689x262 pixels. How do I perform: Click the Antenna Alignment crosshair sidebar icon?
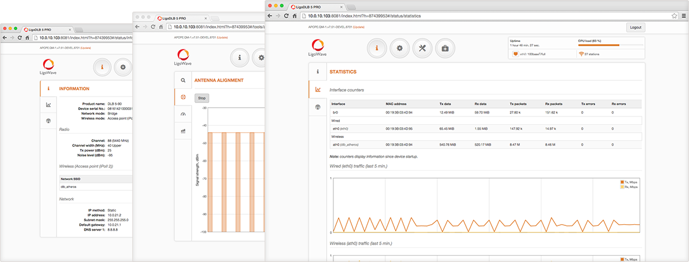tap(183, 97)
